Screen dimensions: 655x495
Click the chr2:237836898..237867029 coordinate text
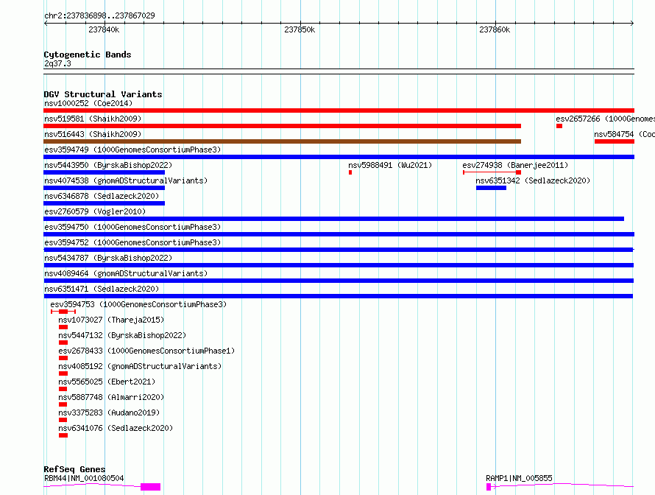99,15
